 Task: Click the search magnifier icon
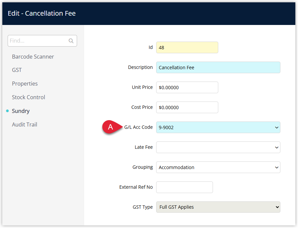coord(71,41)
